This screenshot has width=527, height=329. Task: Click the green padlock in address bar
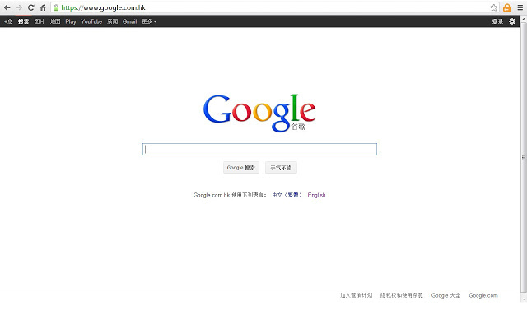pyautogui.click(x=56, y=7)
